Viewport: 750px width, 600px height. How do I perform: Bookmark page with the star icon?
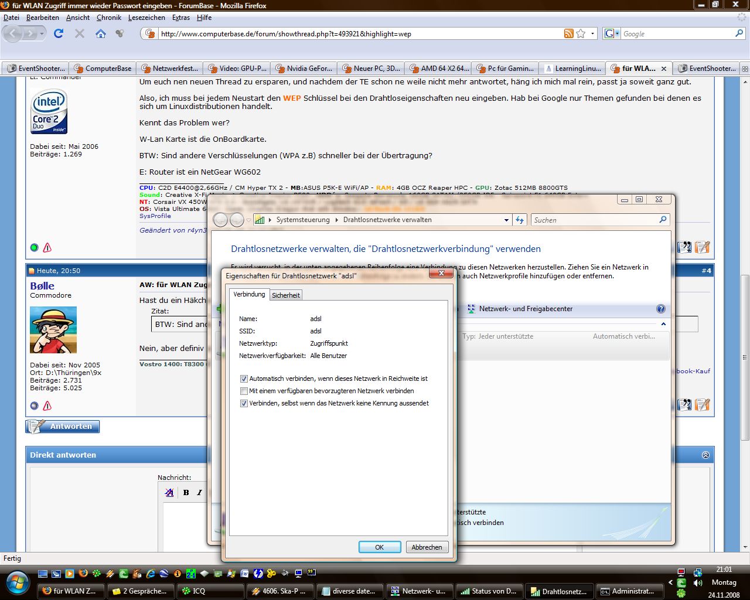click(x=581, y=33)
